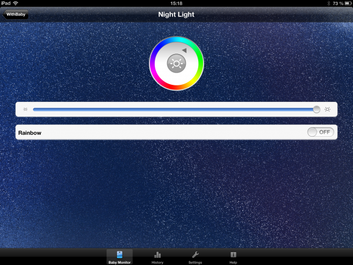Image resolution: width=353 pixels, height=265 pixels.
Task: Tap the Wi-Fi icon in status bar
Action: click(15, 4)
